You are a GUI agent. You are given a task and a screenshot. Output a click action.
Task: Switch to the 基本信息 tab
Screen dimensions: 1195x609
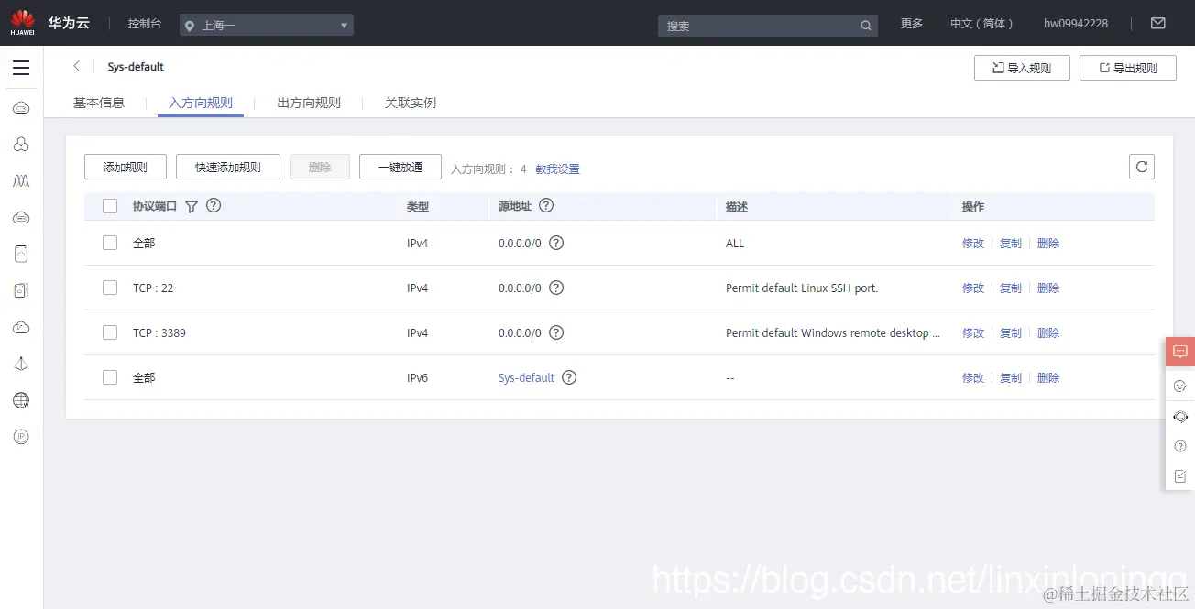click(x=99, y=103)
